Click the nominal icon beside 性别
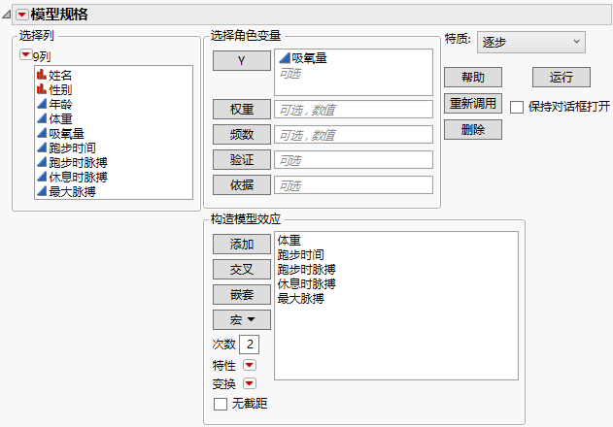Screen dimensions: 613x427 coord(42,89)
